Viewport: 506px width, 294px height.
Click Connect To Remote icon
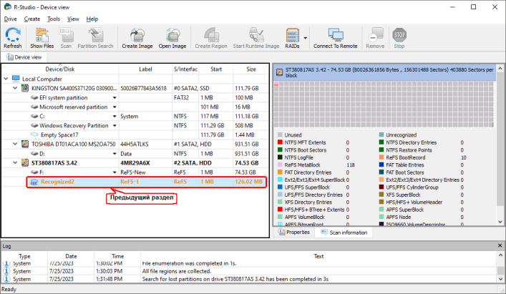(x=335, y=35)
